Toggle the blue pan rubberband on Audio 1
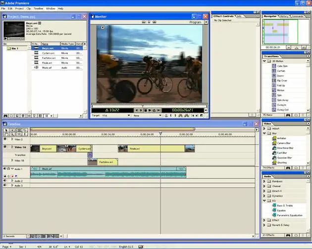Image resolution: width=312 pixels, height=249 pixels. tap(16, 176)
